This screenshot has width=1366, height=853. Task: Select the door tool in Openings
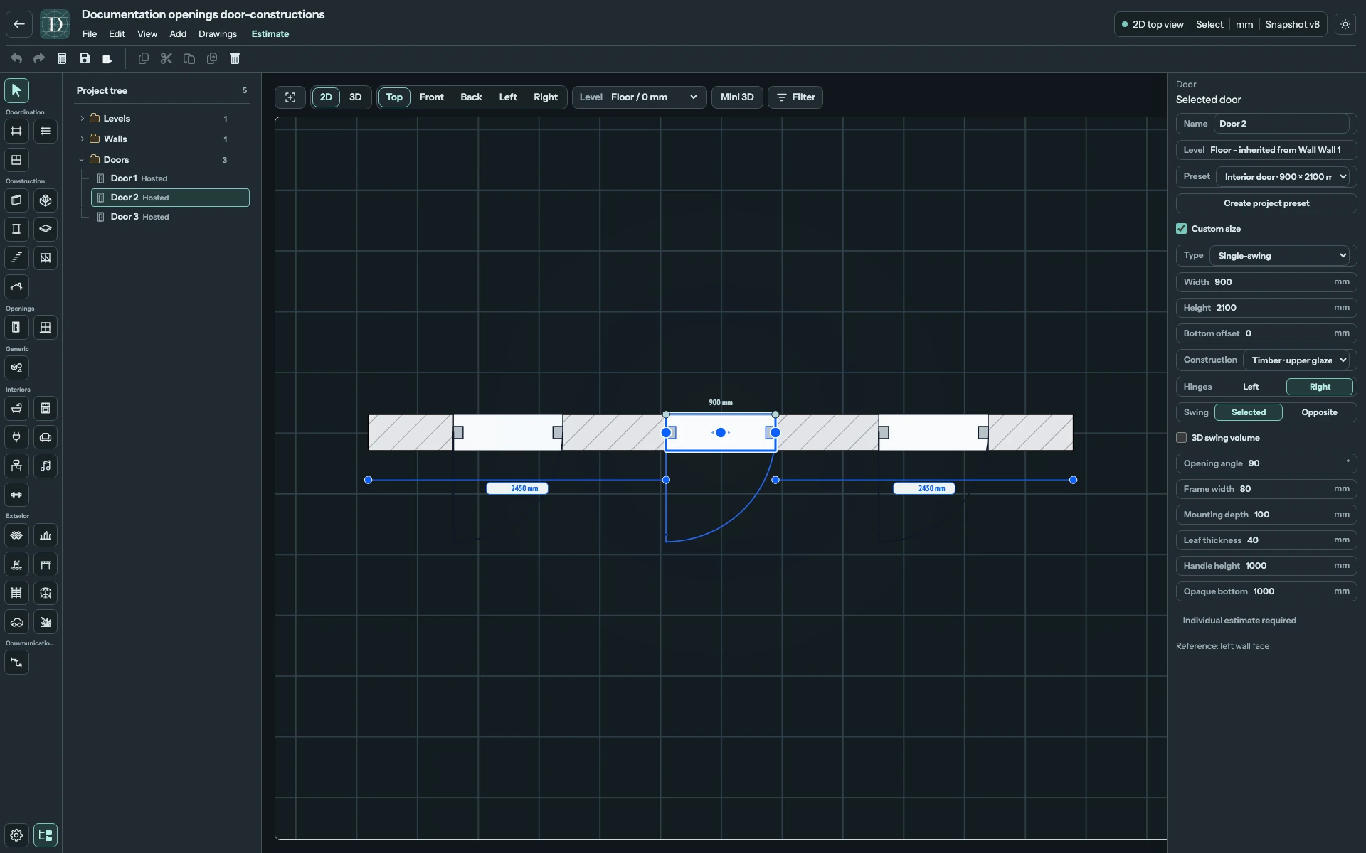pos(16,328)
